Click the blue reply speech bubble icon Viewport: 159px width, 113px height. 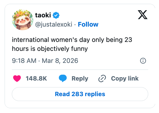click(63, 78)
